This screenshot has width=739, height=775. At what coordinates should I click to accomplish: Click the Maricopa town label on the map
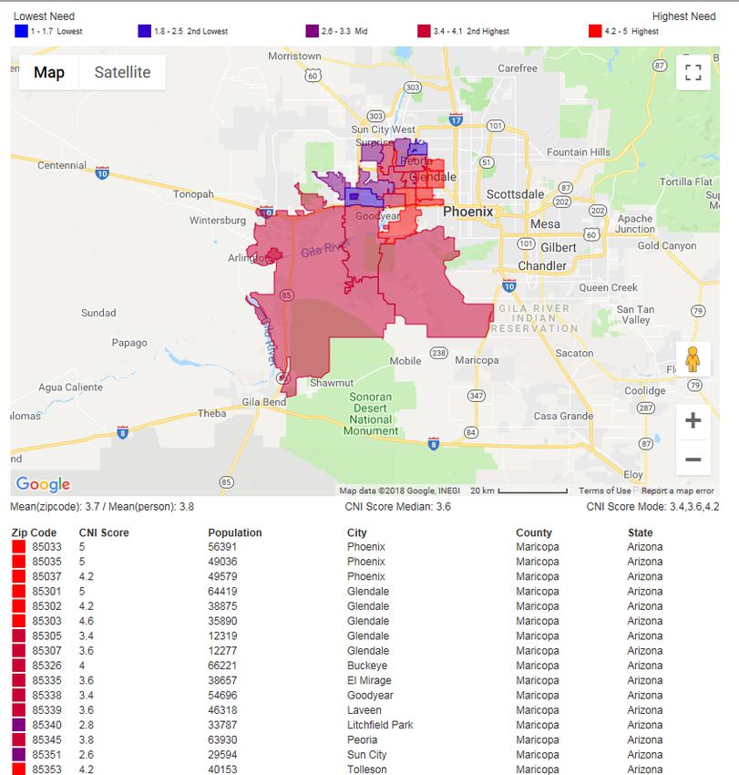coord(477,360)
